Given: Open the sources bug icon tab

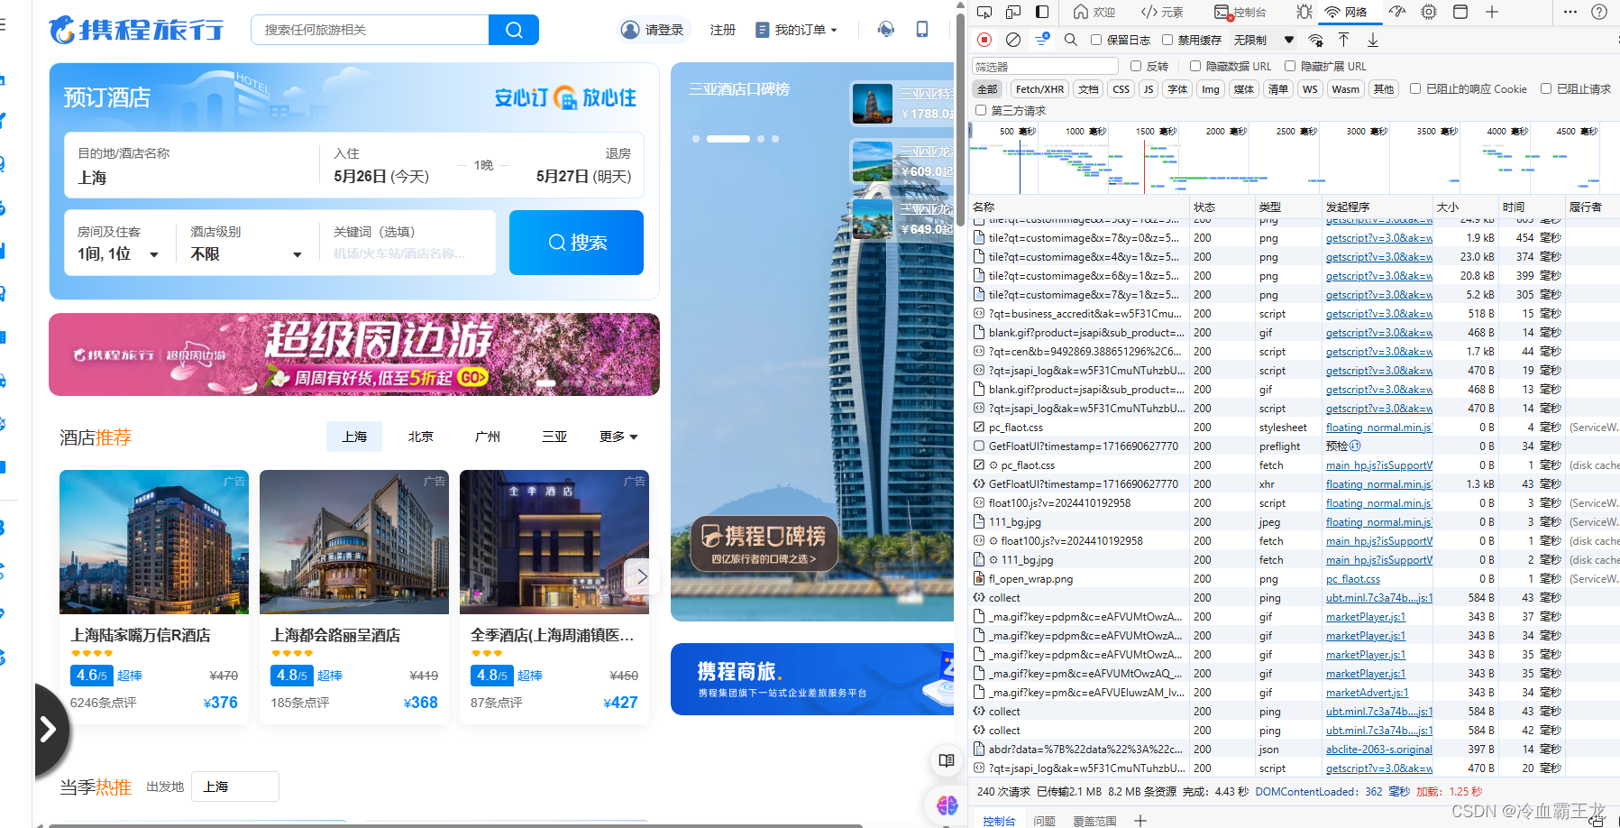Looking at the screenshot, I should click(1304, 12).
